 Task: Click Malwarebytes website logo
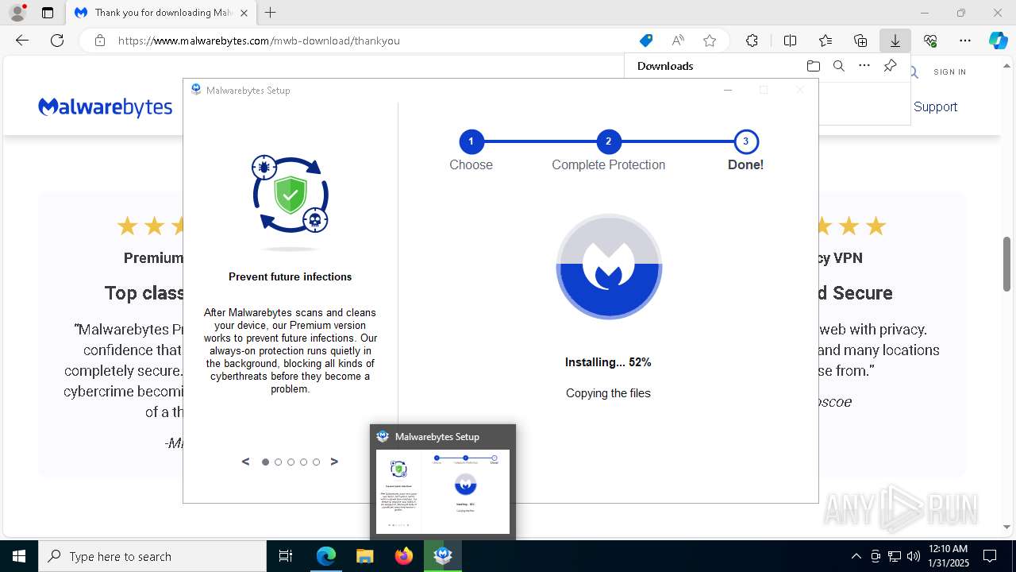(105, 107)
